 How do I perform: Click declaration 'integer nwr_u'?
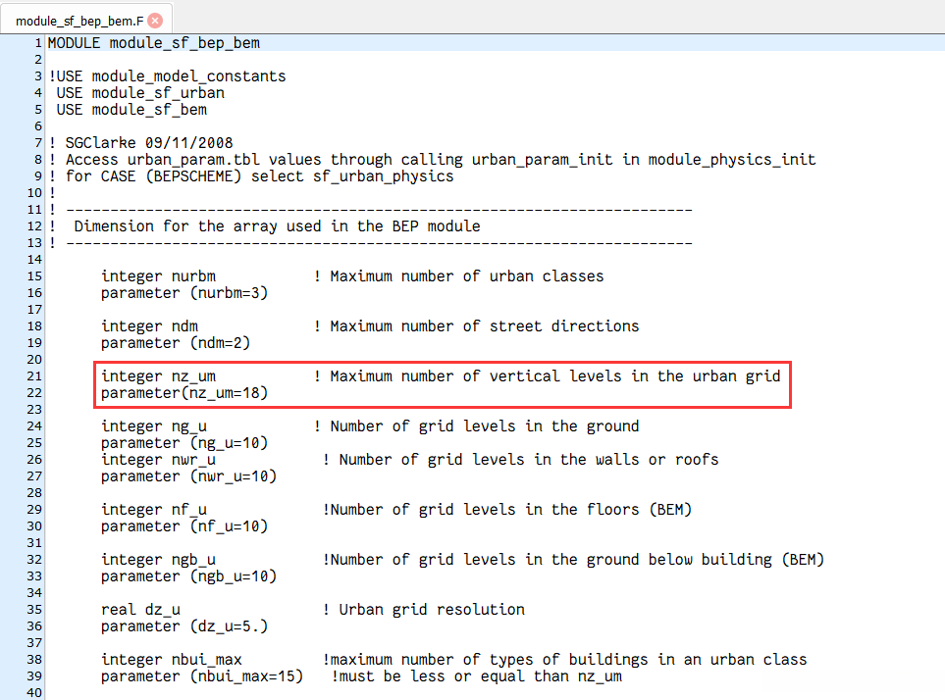pos(159,460)
